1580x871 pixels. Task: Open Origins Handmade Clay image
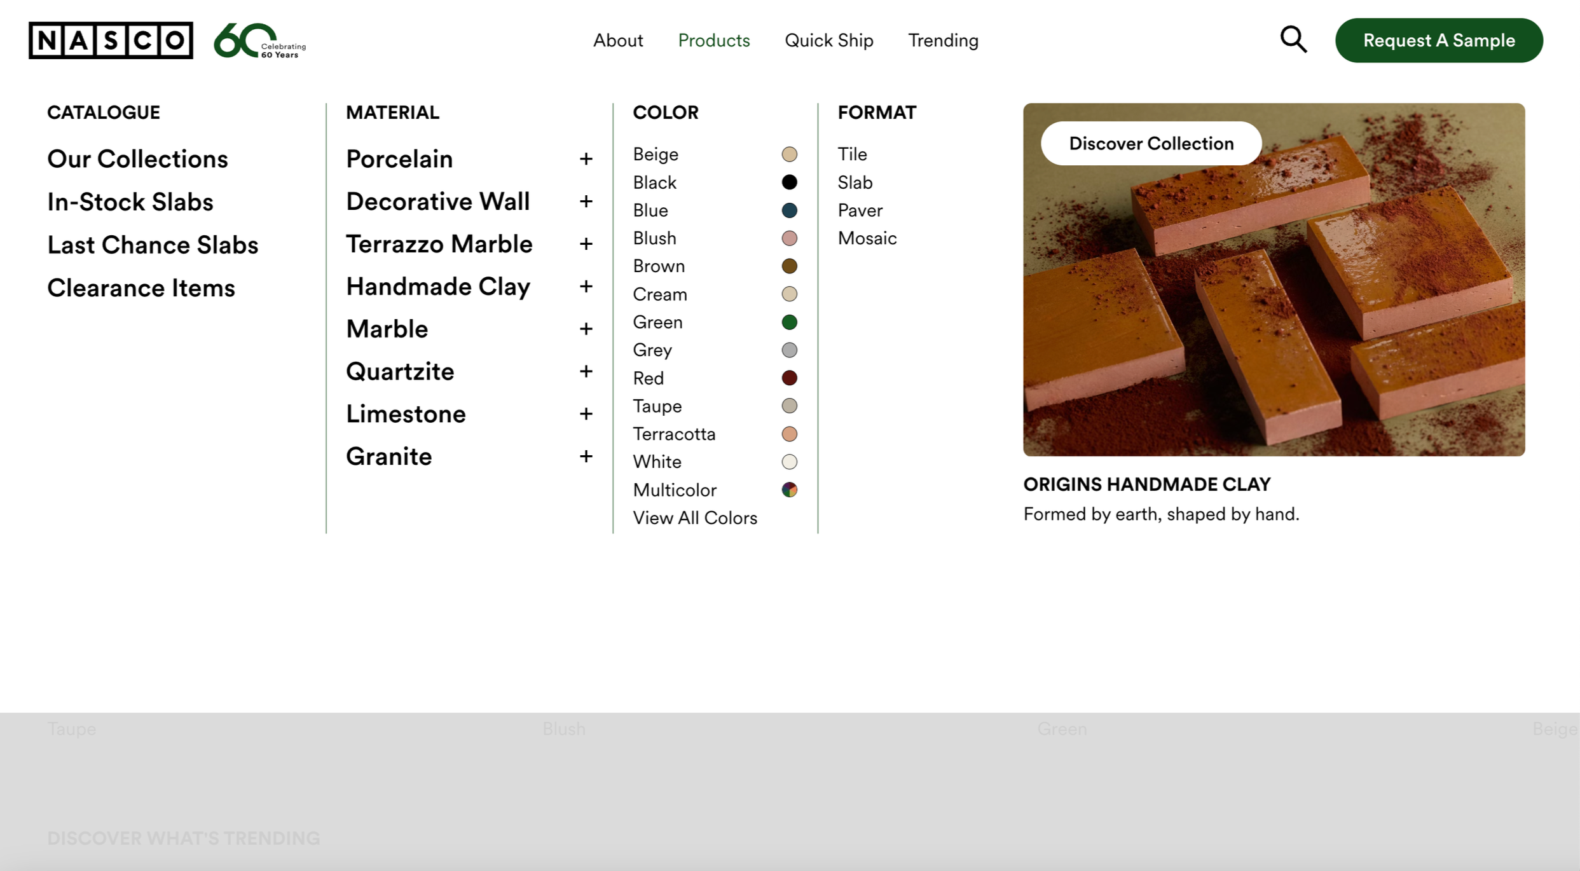(x=1273, y=305)
